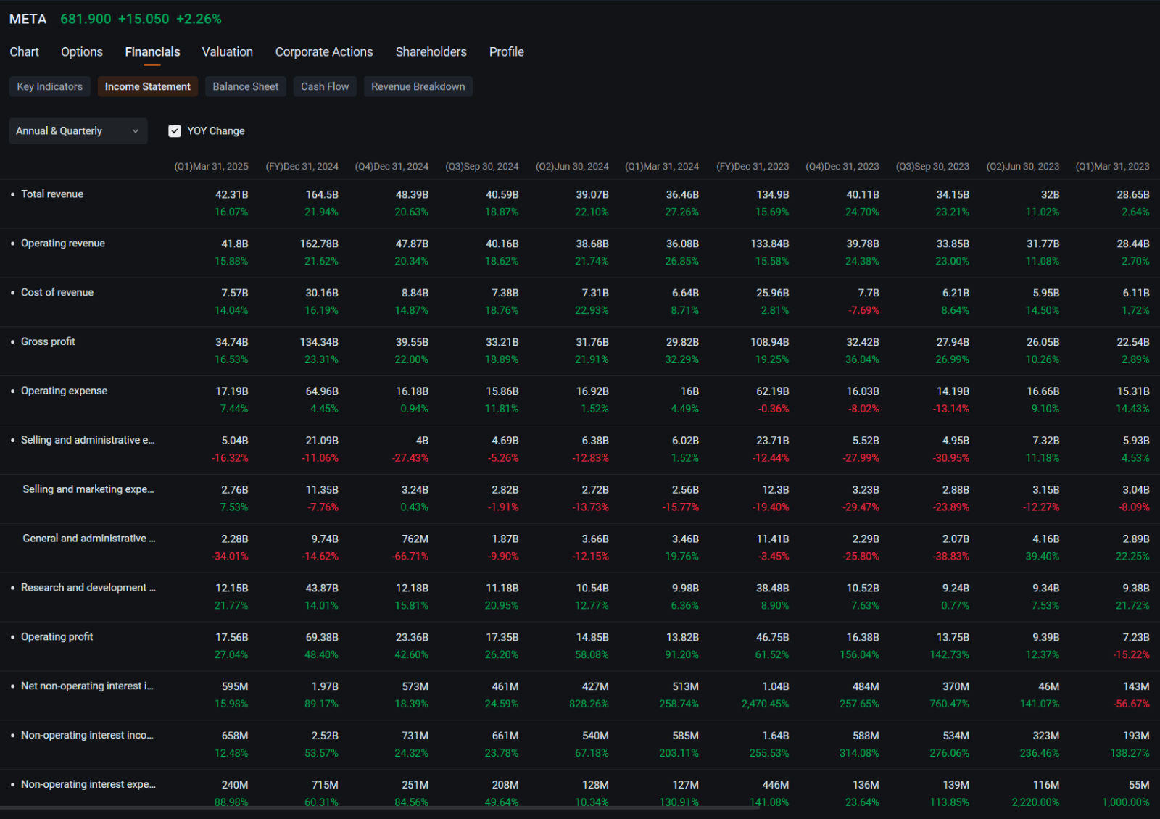Screen dimensions: 1160x819
Task: Click the (Q4)Dec 31, 2023 column header
Action: 842,167
